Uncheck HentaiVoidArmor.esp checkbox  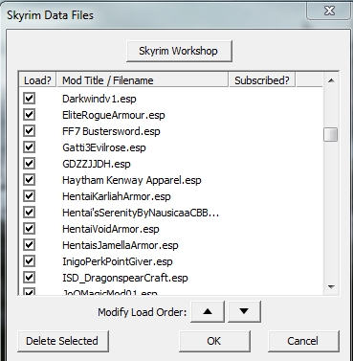(x=29, y=229)
